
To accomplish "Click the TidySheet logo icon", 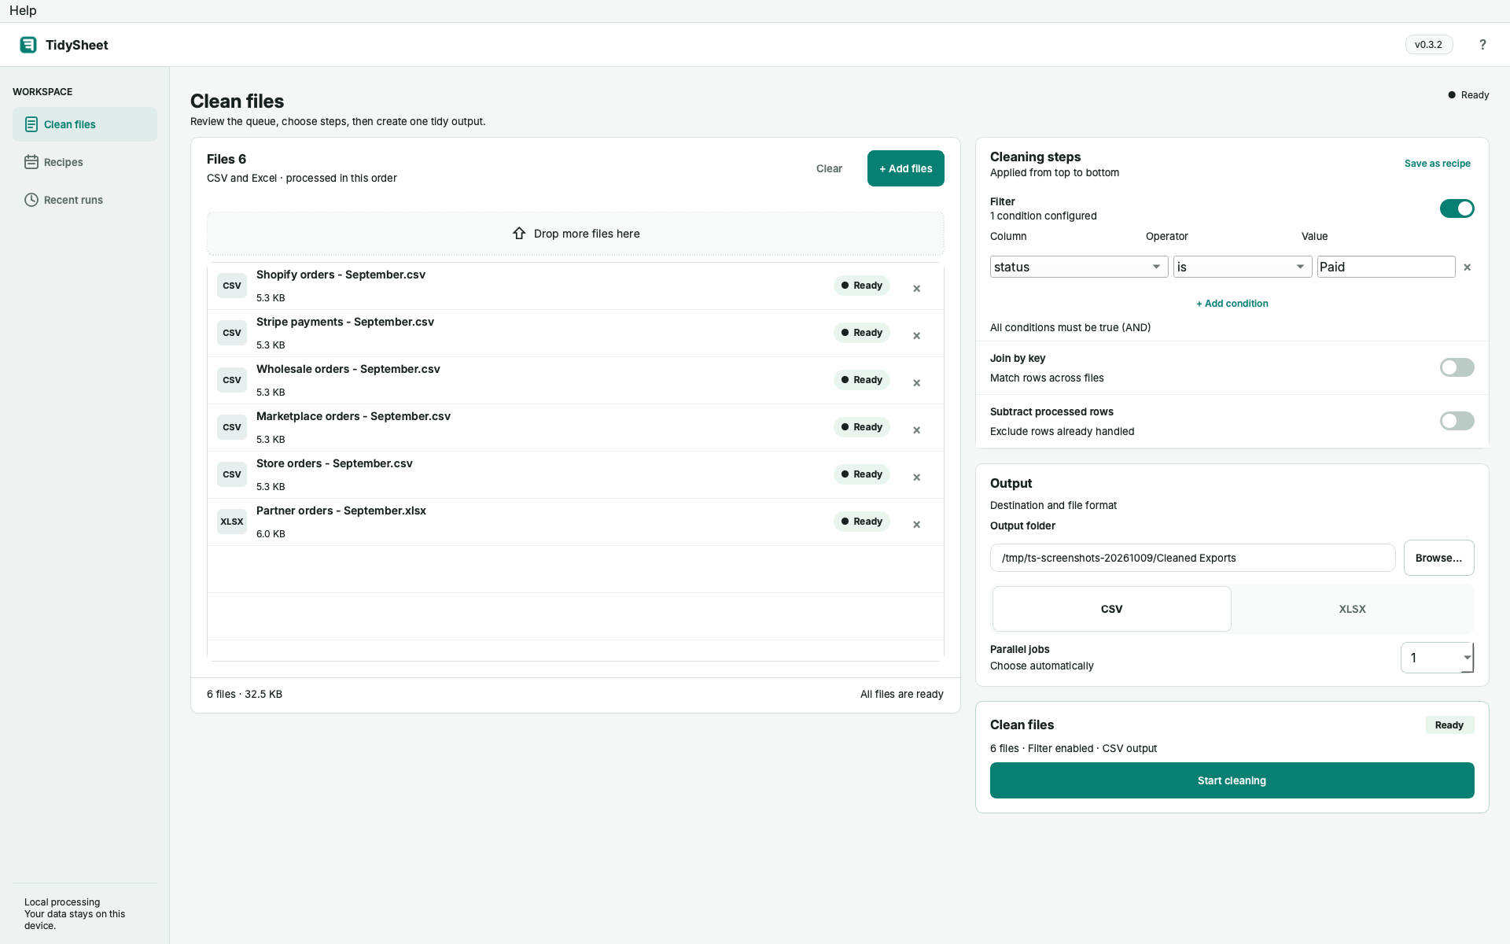I will coord(28,45).
